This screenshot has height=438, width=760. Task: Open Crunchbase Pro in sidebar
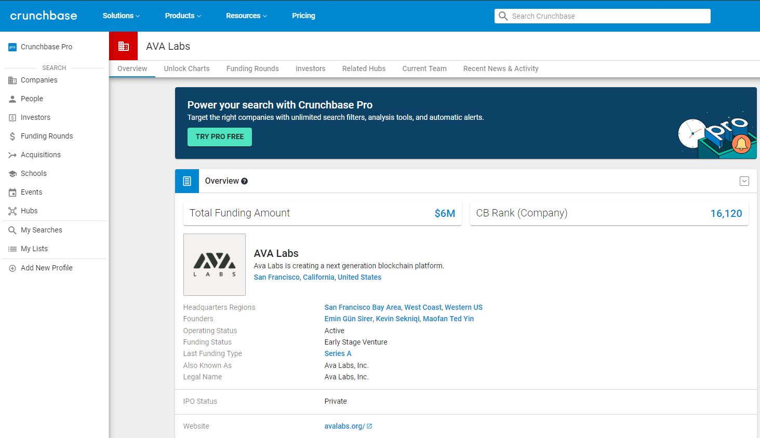point(46,47)
